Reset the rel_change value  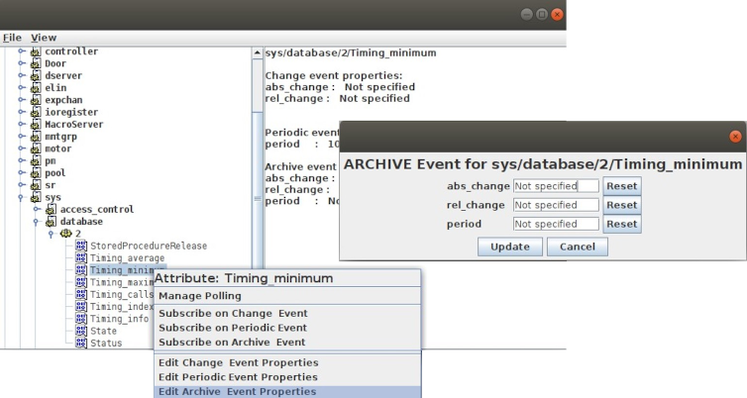pyautogui.click(x=622, y=205)
